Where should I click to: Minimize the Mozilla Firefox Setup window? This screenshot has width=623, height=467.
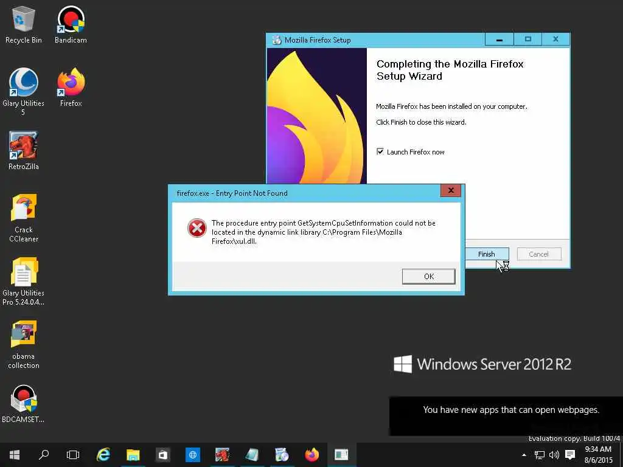tap(499, 40)
